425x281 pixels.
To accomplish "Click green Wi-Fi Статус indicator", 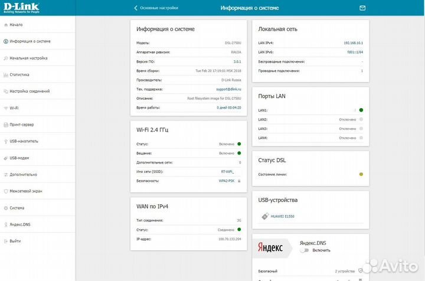I will (x=239, y=144).
